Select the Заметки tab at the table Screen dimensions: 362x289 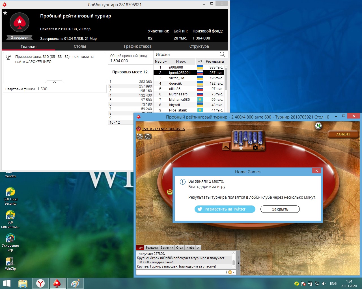[x=167, y=248]
